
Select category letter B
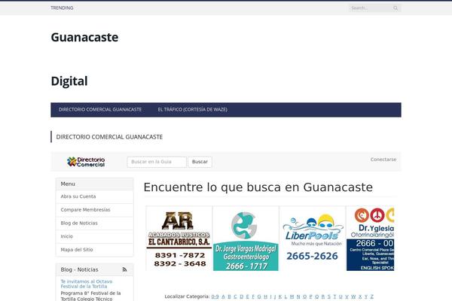click(229, 296)
